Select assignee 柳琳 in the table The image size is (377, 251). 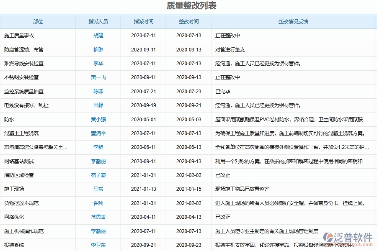(98, 49)
